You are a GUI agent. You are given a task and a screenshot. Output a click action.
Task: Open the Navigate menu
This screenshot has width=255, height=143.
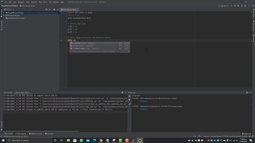21,2
